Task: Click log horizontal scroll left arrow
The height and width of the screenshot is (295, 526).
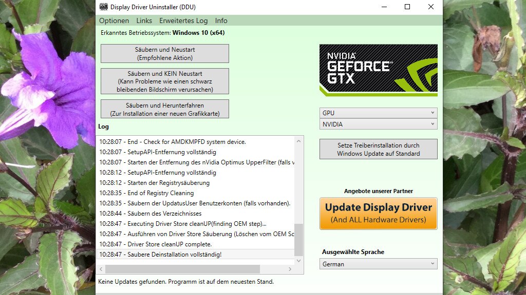Action: click(x=101, y=269)
